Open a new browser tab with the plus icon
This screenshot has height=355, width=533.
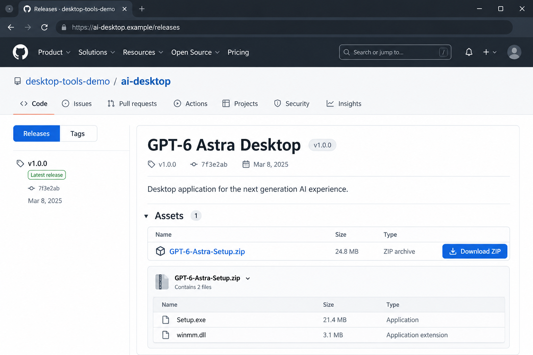(x=142, y=9)
